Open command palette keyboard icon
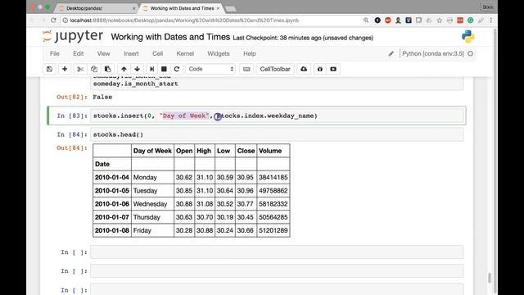This screenshot has width=524, height=295. click(x=246, y=69)
